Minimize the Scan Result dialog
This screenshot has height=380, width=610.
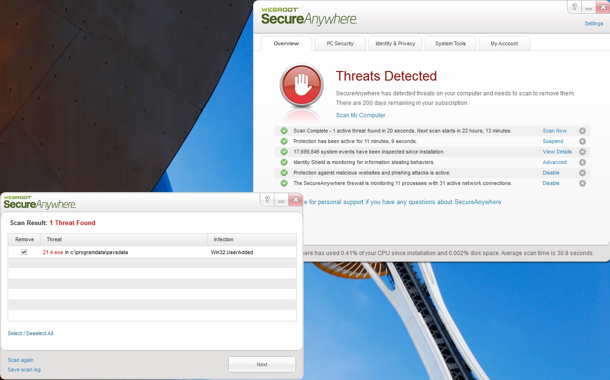click(x=281, y=200)
